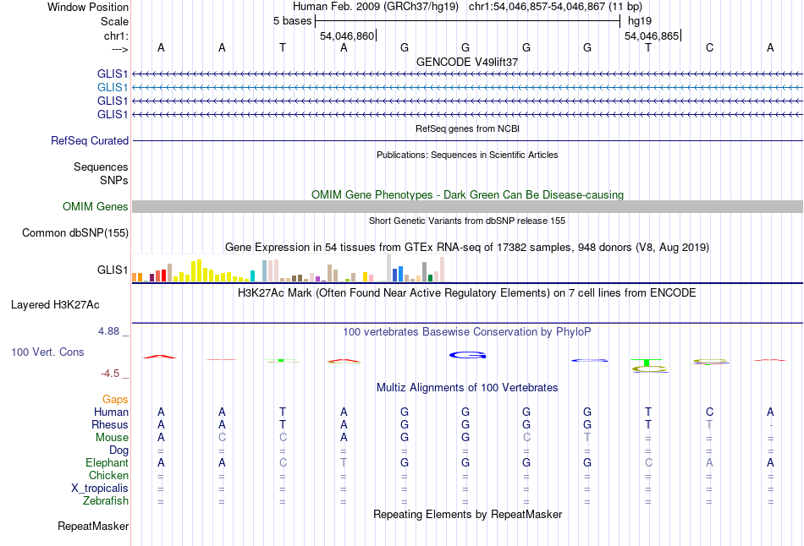Screen dimensions: 804x546
Task: Click the -4.5 PhyloP lower scale value
Action: [110, 374]
